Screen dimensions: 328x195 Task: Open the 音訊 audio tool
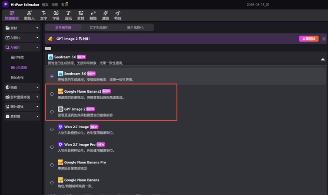[x=68, y=16]
